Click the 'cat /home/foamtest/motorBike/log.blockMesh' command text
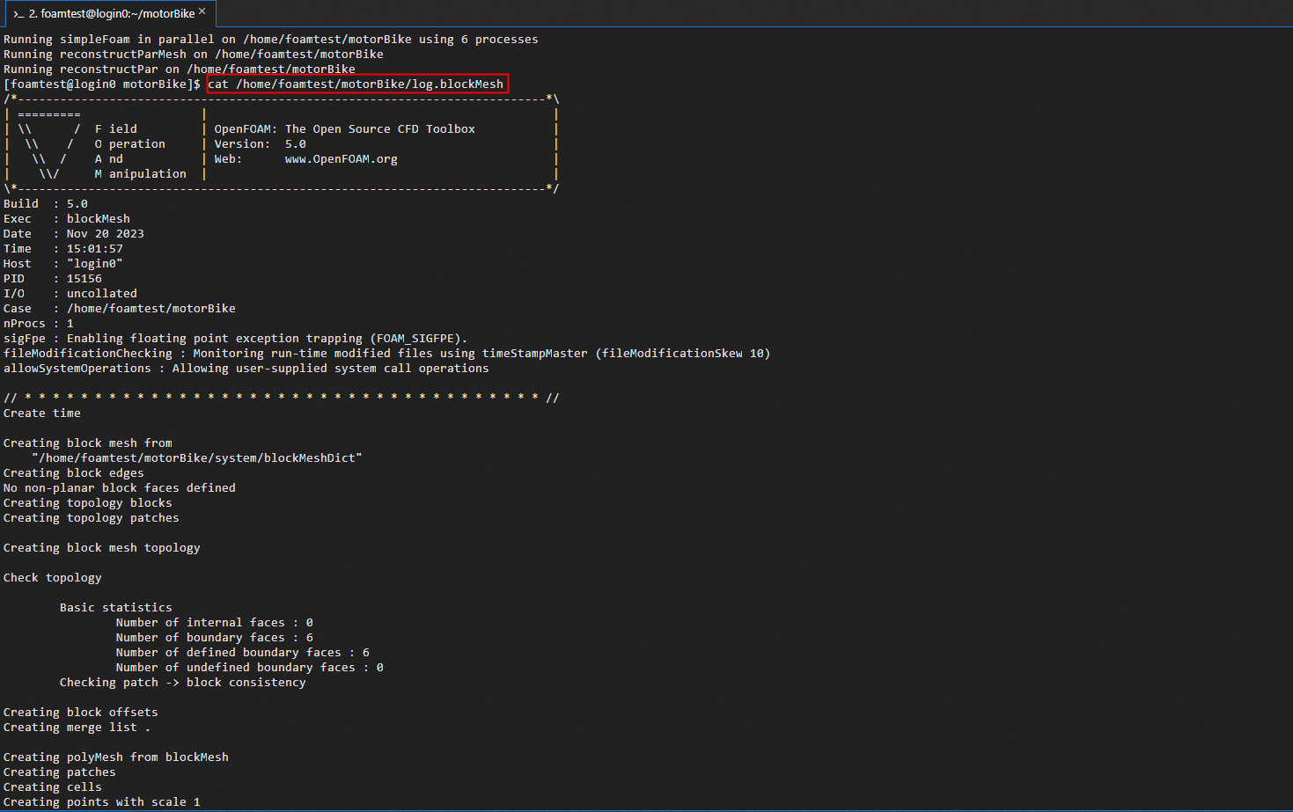This screenshot has height=812, width=1293. pyautogui.click(x=356, y=84)
